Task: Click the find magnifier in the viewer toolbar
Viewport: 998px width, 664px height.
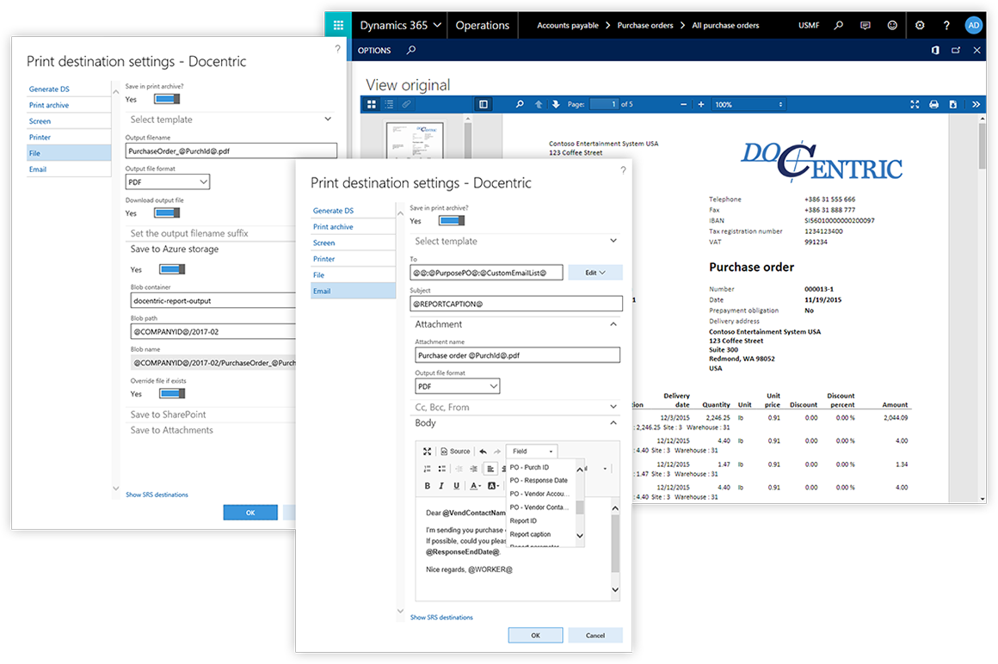Action: 520,104
